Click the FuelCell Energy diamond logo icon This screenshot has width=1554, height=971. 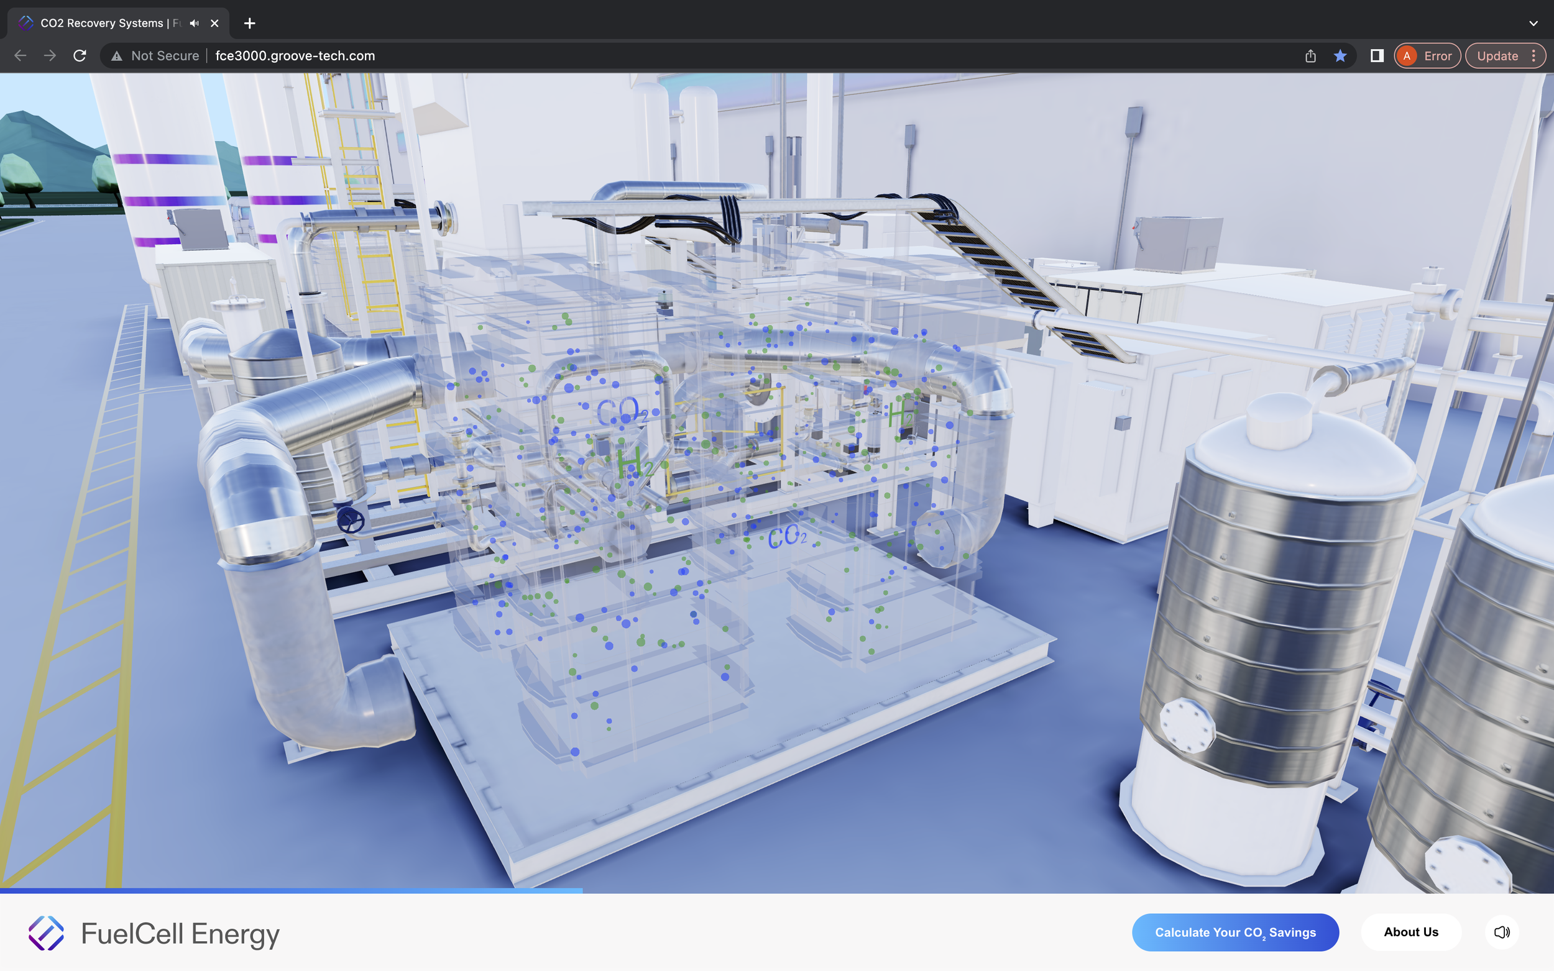pyautogui.click(x=46, y=933)
